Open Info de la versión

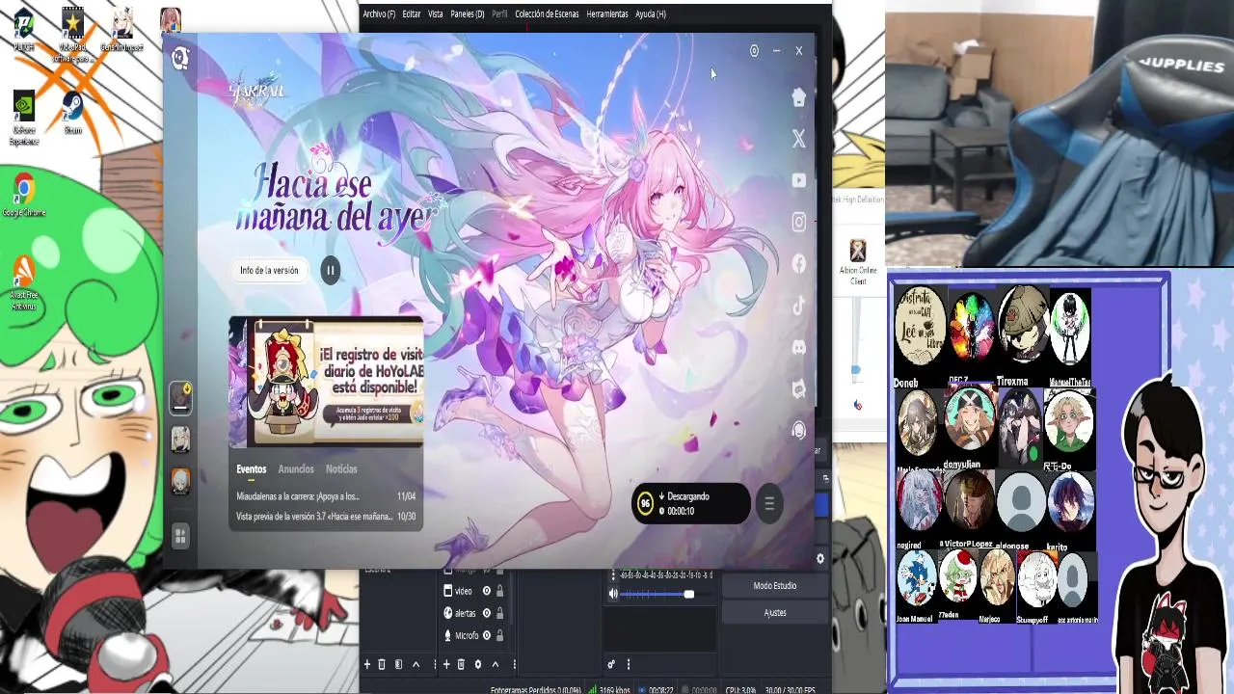coord(269,270)
